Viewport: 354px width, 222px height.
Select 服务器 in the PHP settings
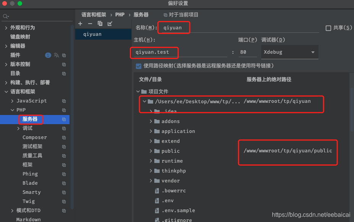[x=30, y=119]
